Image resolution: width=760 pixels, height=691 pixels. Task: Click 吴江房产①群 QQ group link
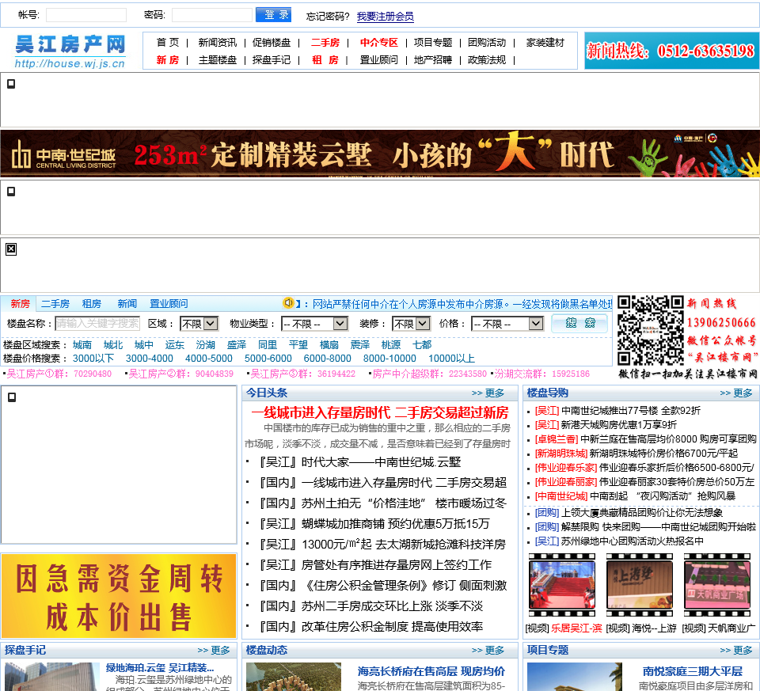click(59, 374)
